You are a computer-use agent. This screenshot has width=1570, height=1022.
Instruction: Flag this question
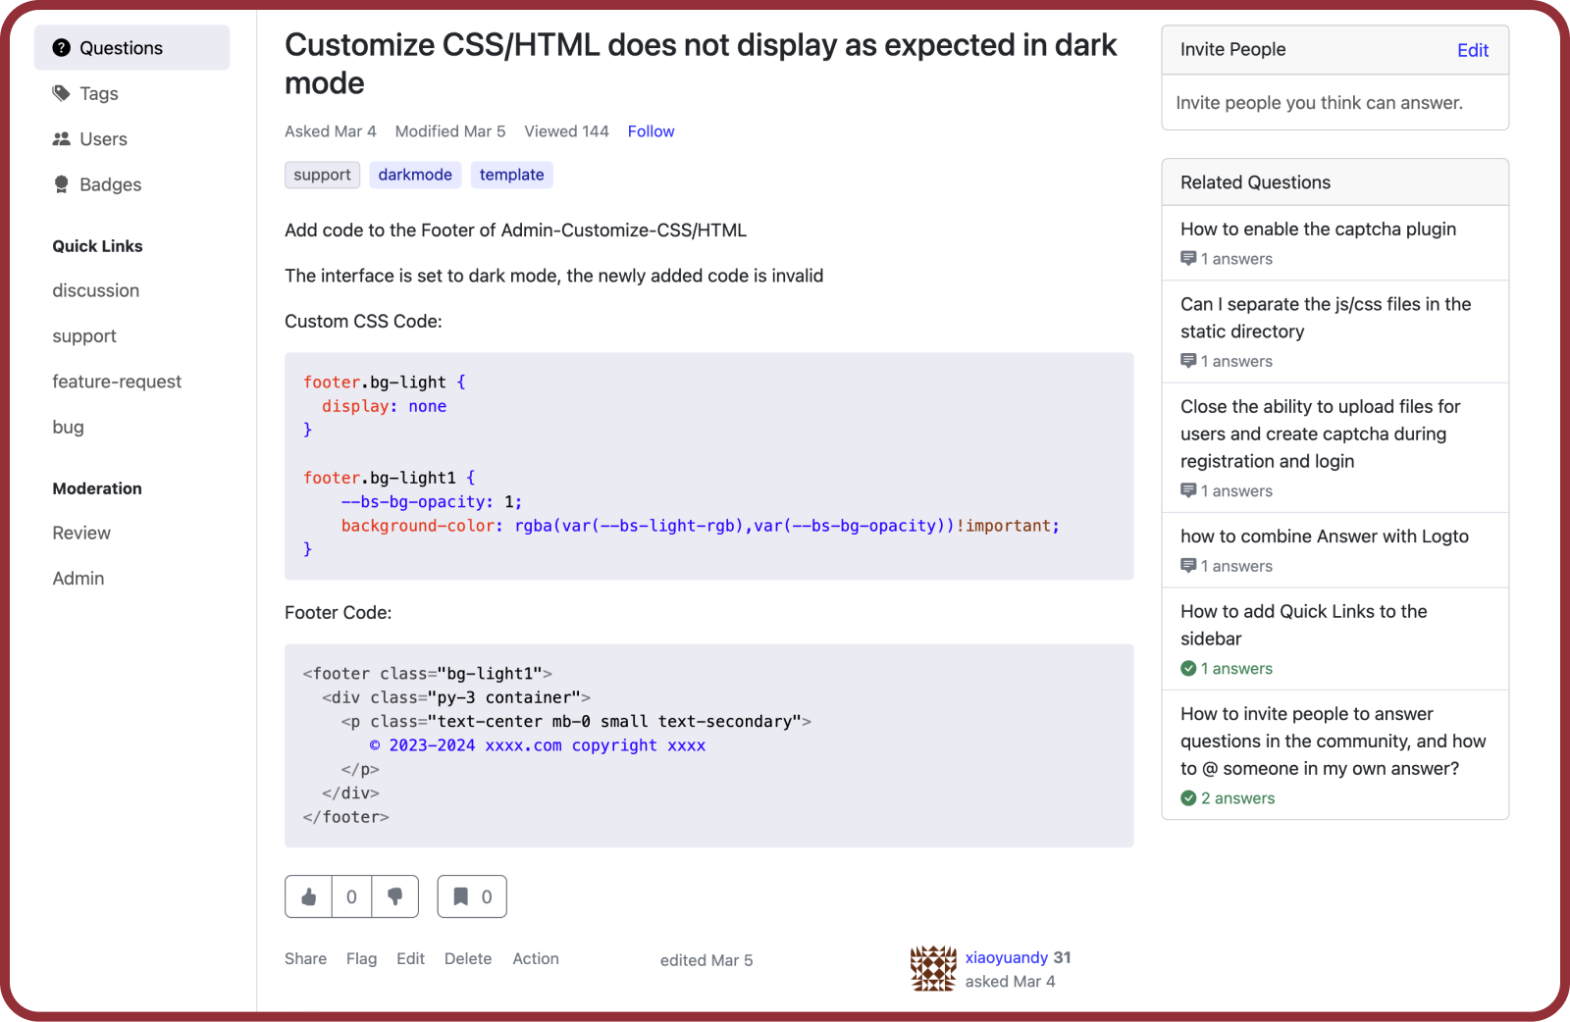pos(361,958)
